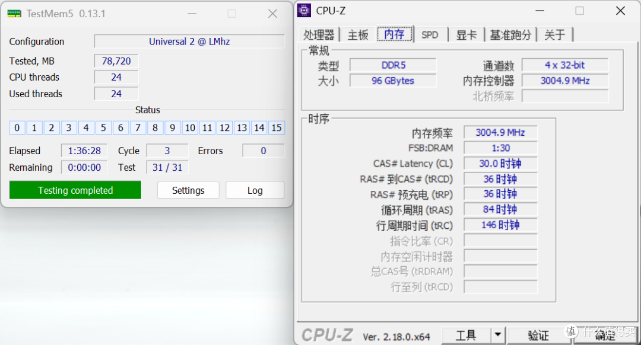Click the tRC value 146 时钟
641x345 pixels.
pos(500,225)
